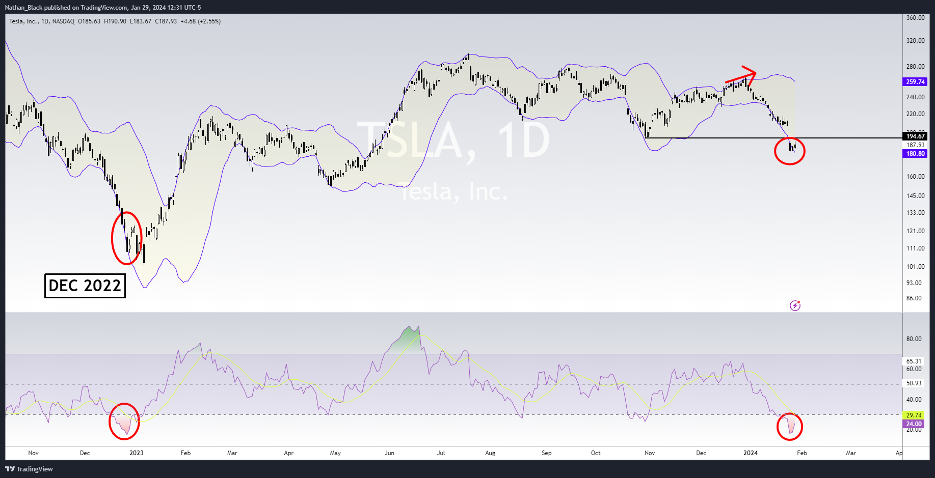Screen dimensions: 935x478
Task: Click the yellow 29.74 RSI average label
Action: (914, 415)
